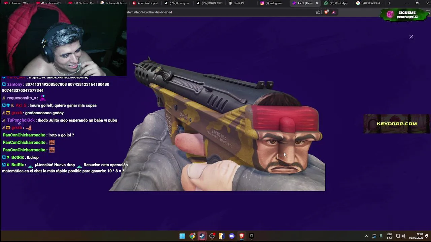Open Google Chrome from the taskbar
Viewport: 431px width, 242px height.
click(192, 236)
